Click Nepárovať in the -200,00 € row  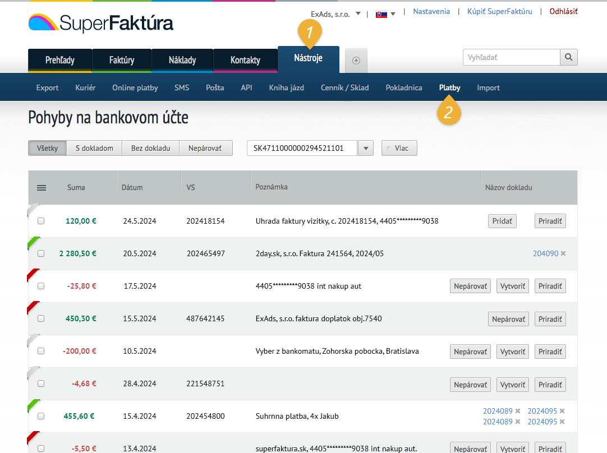[470, 352]
